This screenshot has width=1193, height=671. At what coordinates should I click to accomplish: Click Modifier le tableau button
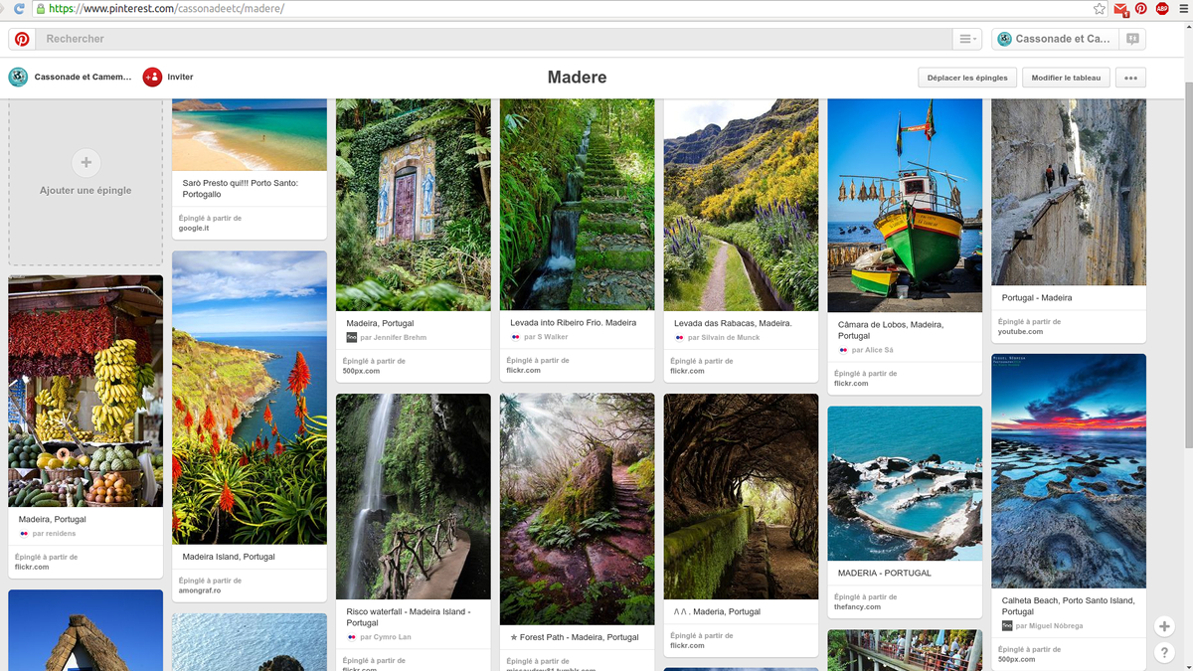pos(1066,78)
